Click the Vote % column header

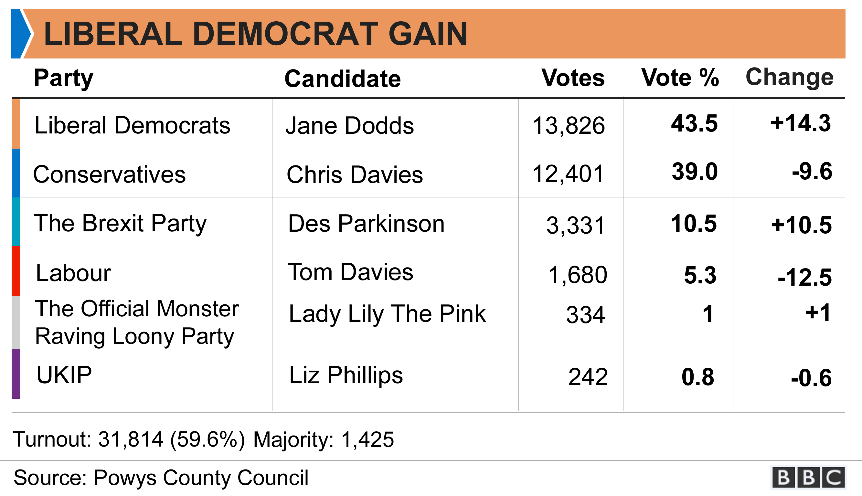(680, 78)
